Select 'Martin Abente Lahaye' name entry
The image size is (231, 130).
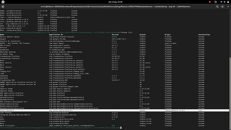[10, 37]
